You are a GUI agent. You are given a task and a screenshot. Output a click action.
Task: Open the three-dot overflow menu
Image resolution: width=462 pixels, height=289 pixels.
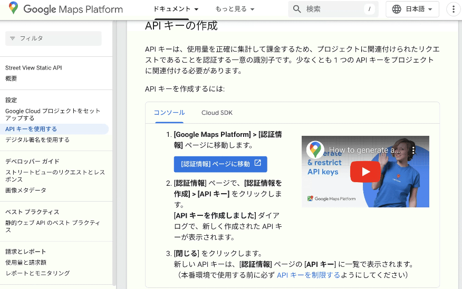click(x=454, y=9)
